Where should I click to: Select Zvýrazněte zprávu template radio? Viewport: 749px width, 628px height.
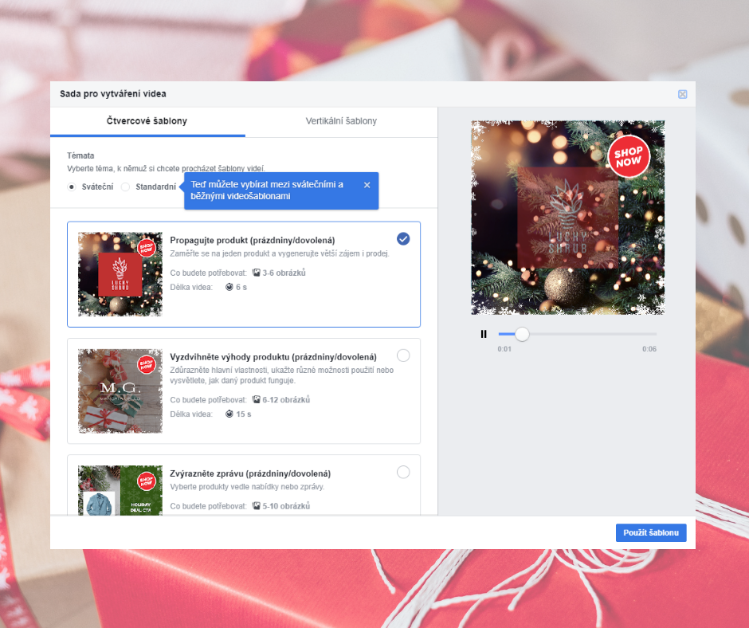click(x=403, y=472)
